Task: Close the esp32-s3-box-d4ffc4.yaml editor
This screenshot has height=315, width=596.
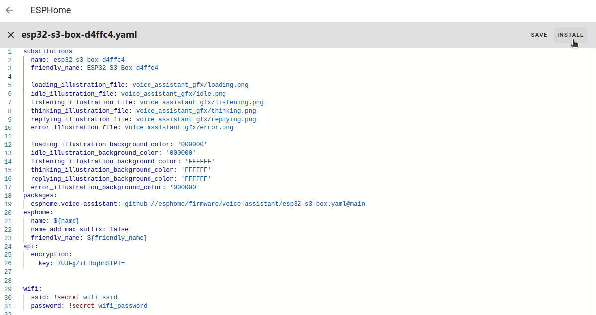Action: tap(11, 35)
